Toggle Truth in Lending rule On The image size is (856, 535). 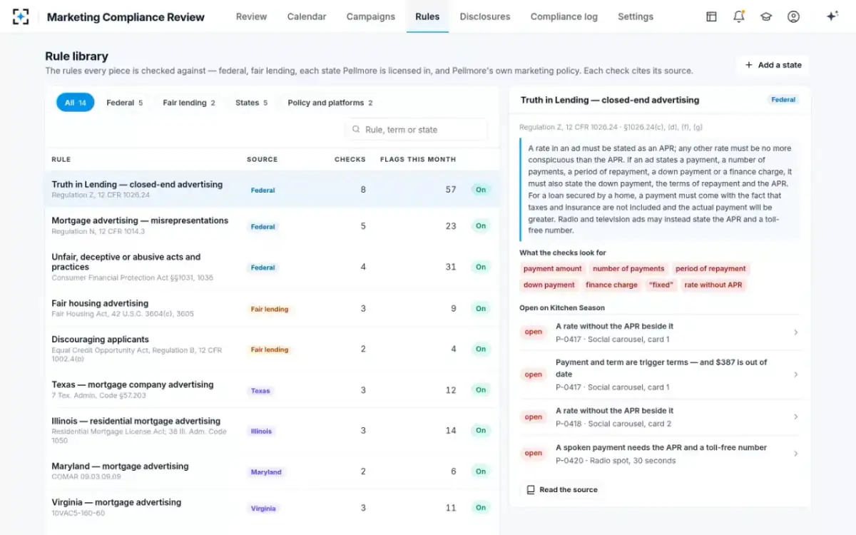481,190
